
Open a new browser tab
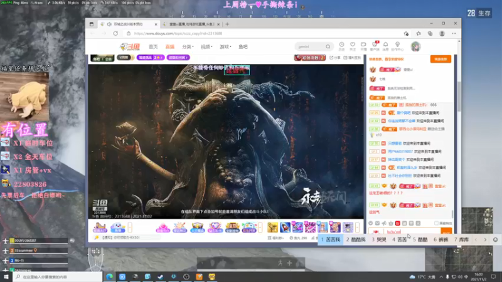[227, 24]
